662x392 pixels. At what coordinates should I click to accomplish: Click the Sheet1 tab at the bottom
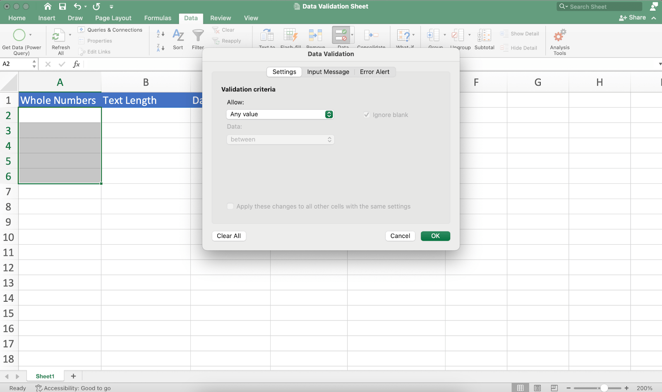pyautogui.click(x=45, y=376)
